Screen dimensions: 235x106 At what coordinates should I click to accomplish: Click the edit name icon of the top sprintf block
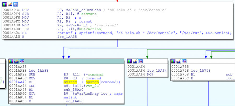click(x=10, y=5)
